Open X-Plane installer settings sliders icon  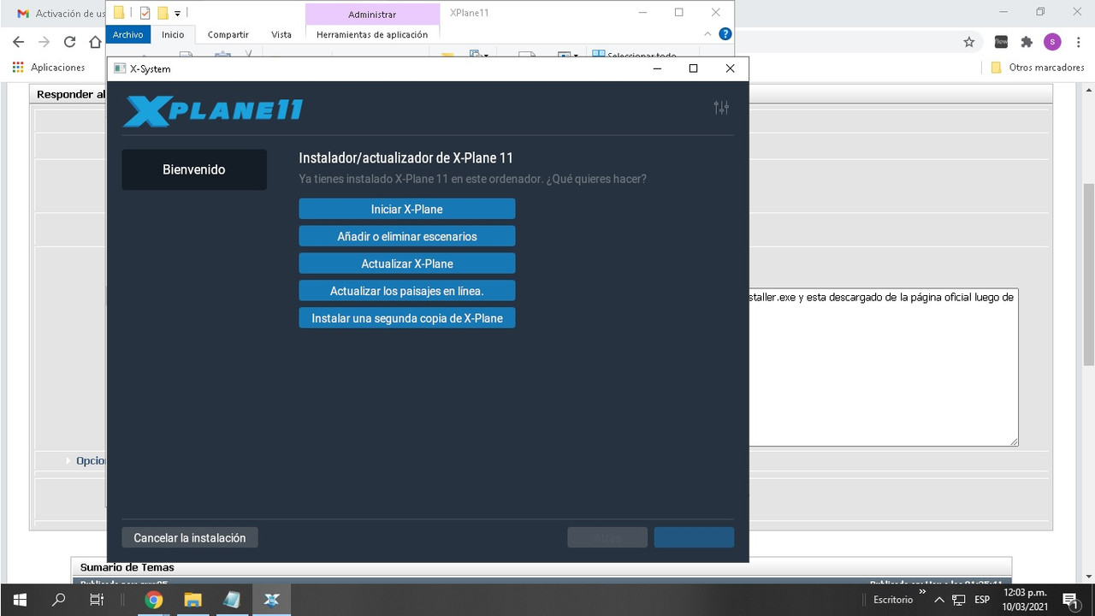click(721, 108)
